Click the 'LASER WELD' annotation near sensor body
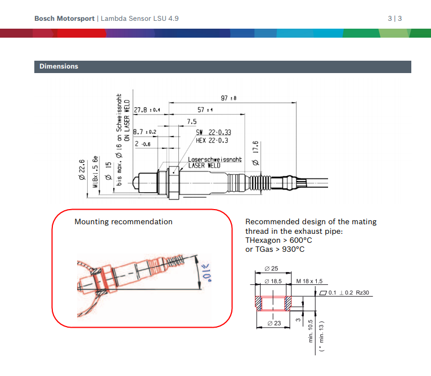This screenshot has height=376, width=431. click(204, 166)
